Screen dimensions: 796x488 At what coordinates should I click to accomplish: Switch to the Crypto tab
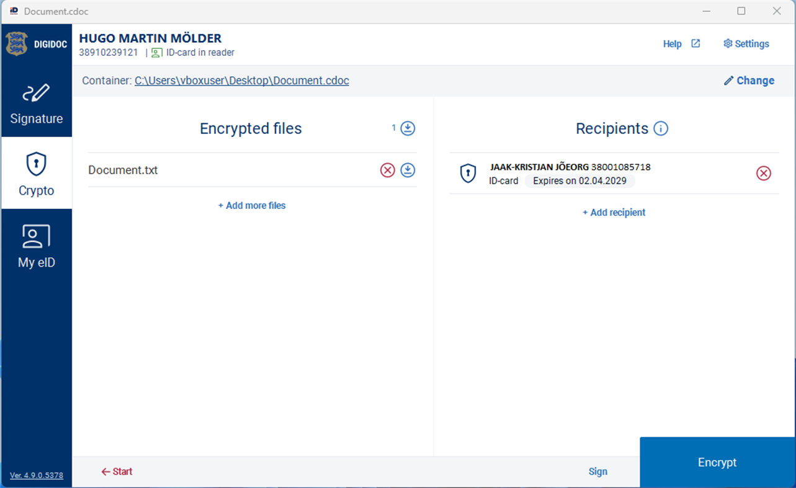(x=37, y=173)
